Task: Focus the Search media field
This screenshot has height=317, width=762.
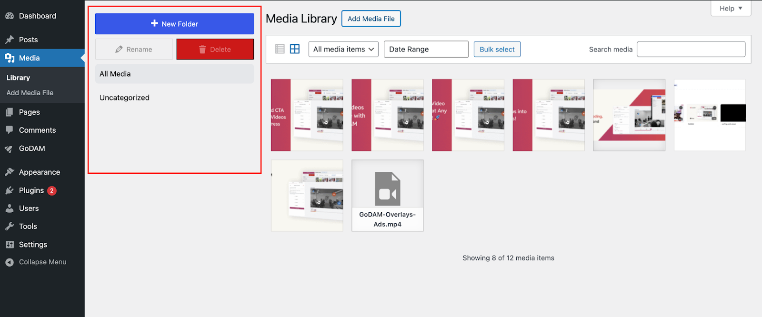Action: [691, 49]
